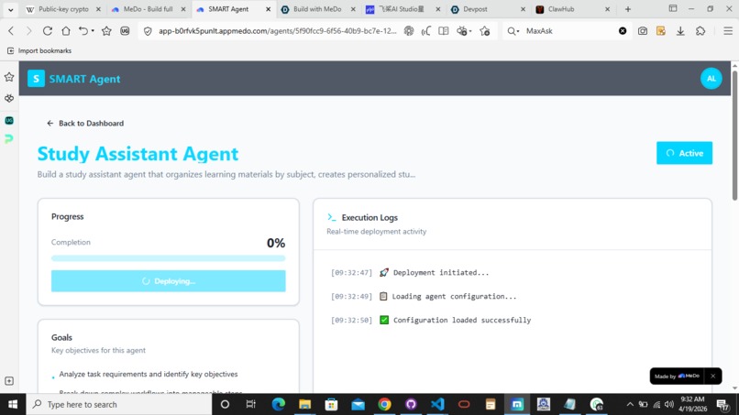The width and height of the screenshot is (739, 415).
Task: Click Configuration loaded successfully log entry
Action: pos(431,321)
